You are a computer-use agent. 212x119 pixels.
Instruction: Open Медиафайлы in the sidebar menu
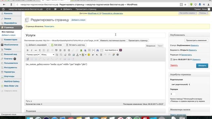10,23
